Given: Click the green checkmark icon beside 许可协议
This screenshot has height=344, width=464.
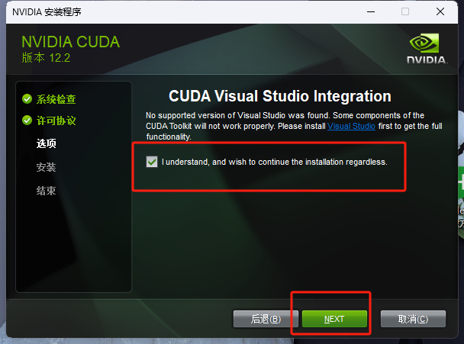Looking at the screenshot, I should tap(27, 121).
